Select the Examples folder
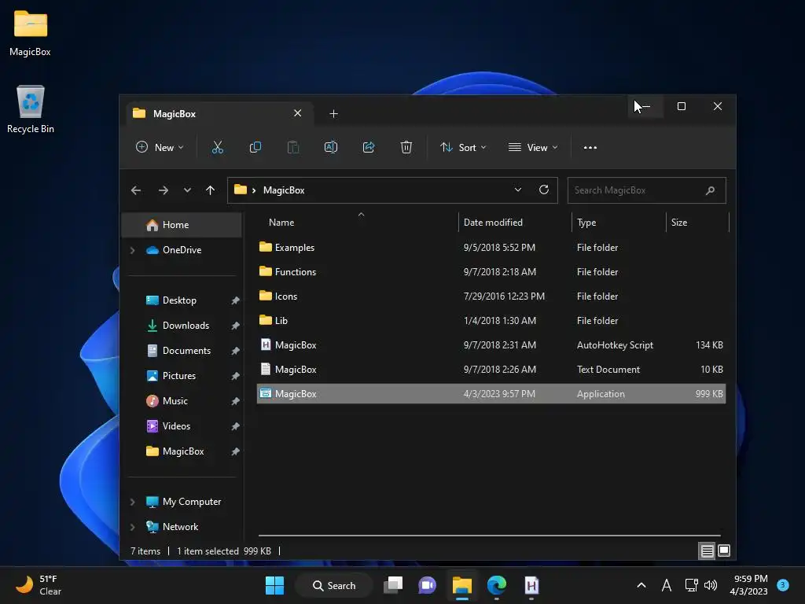This screenshot has width=805, height=604. pyautogui.click(x=491, y=248)
